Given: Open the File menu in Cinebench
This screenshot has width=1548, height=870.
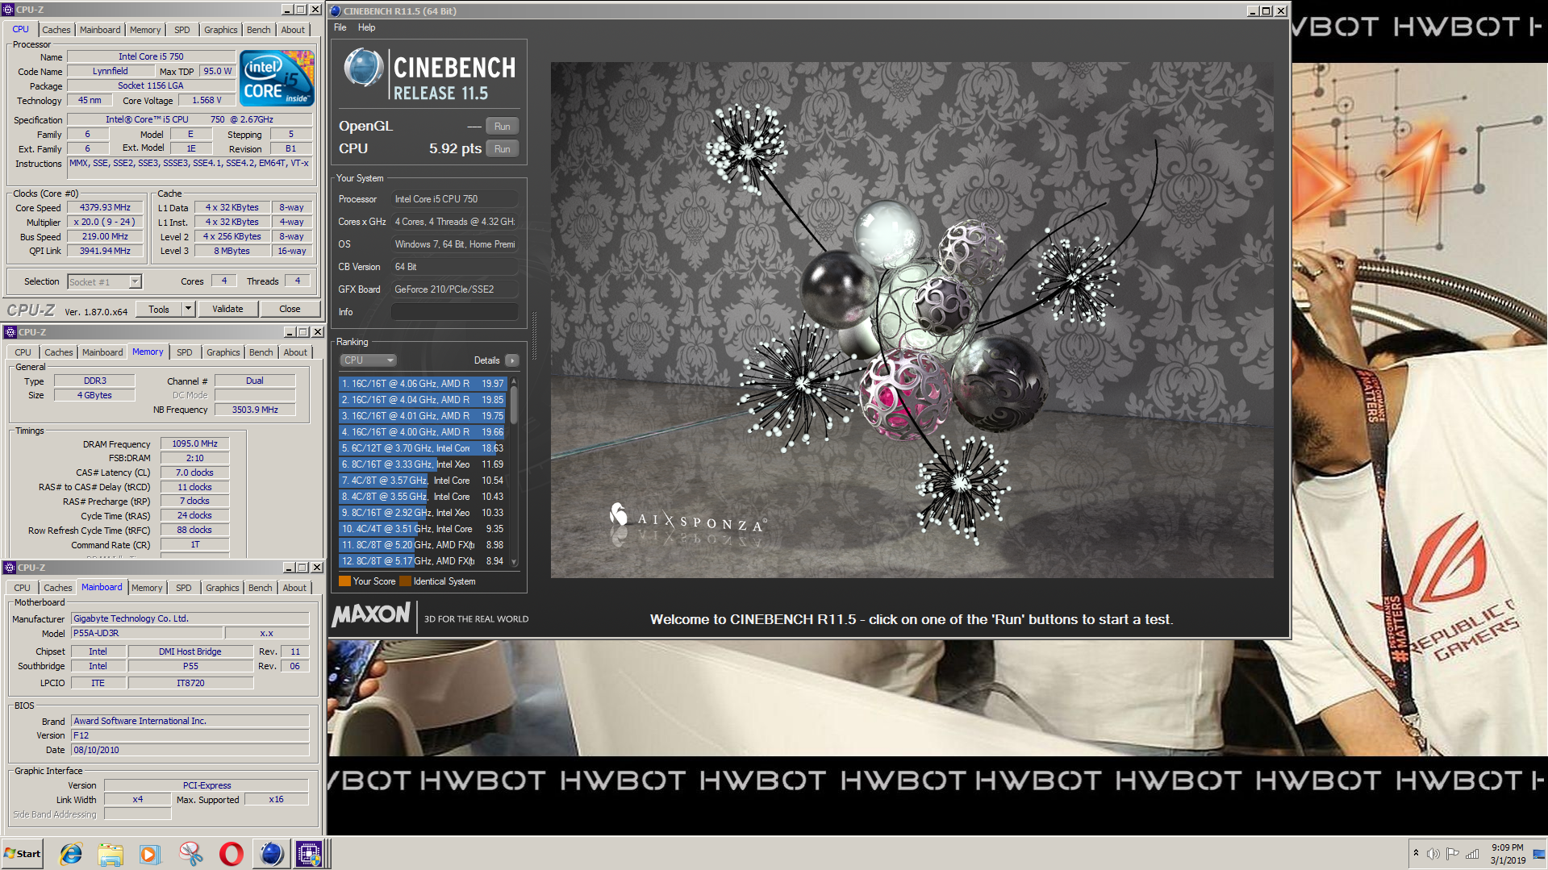Looking at the screenshot, I should click(x=340, y=27).
